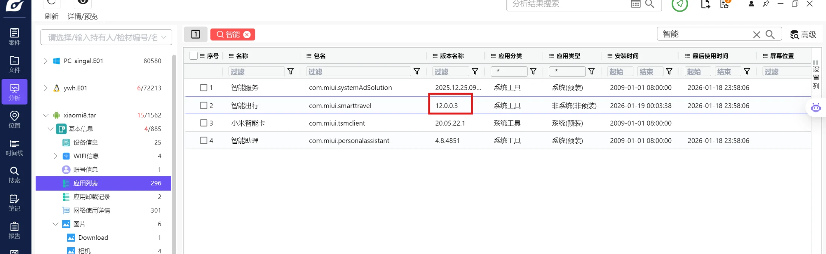Viewport: 826px width, 254px height.
Task: Open the 应用分类 filter dropdown
Action: [509, 71]
